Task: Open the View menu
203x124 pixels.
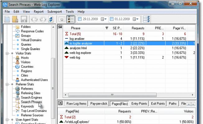Action: 26,11
